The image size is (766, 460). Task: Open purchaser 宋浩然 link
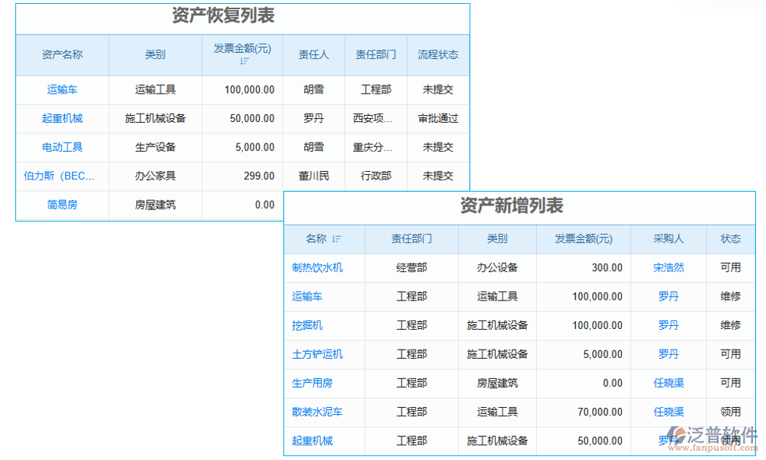(x=668, y=268)
